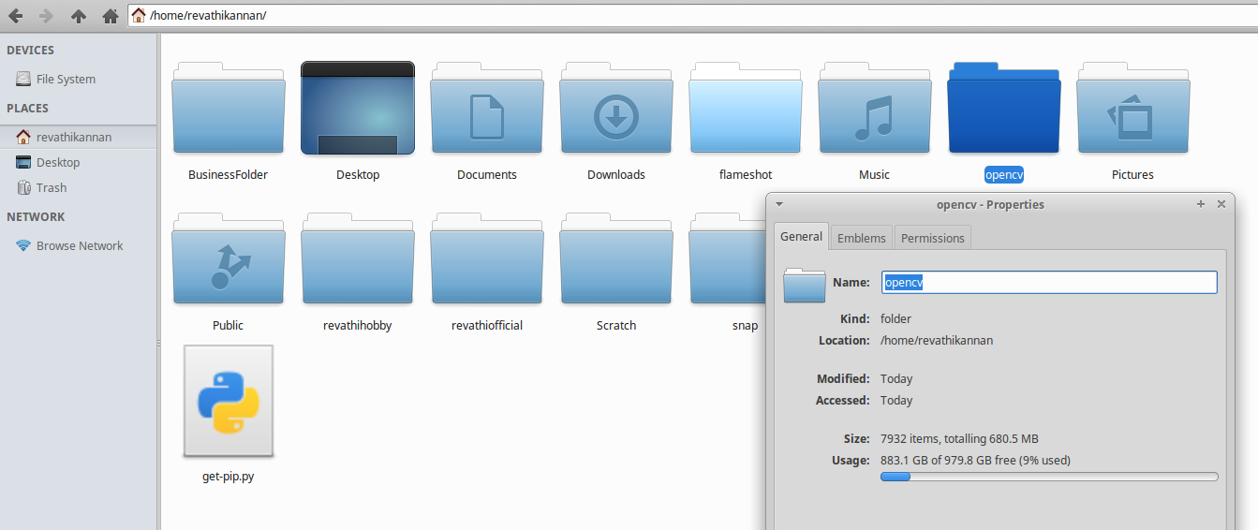Maximize the opencv Properties dialog
Screen dimensions: 1258x530
(1201, 204)
